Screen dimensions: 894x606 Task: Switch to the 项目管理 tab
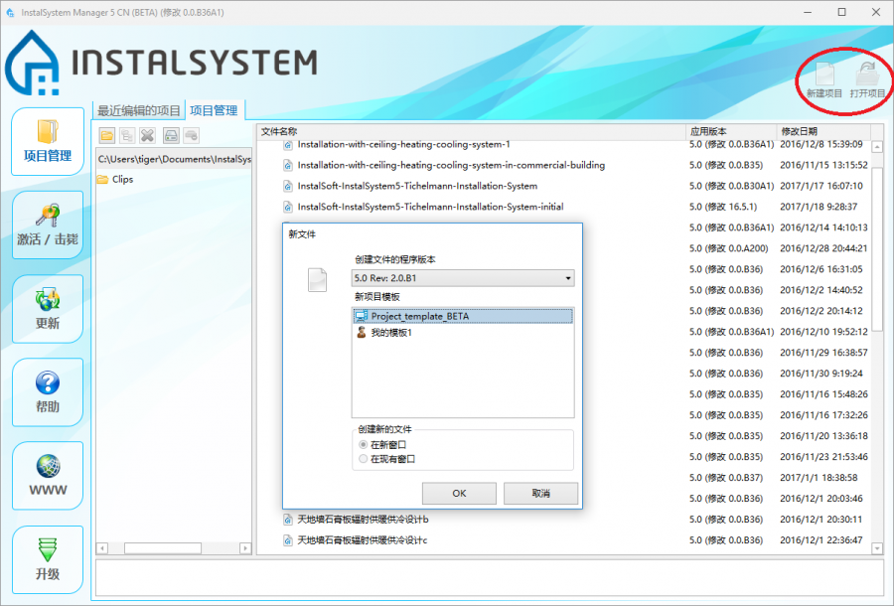pyautogui.click(x=214, y=110)
